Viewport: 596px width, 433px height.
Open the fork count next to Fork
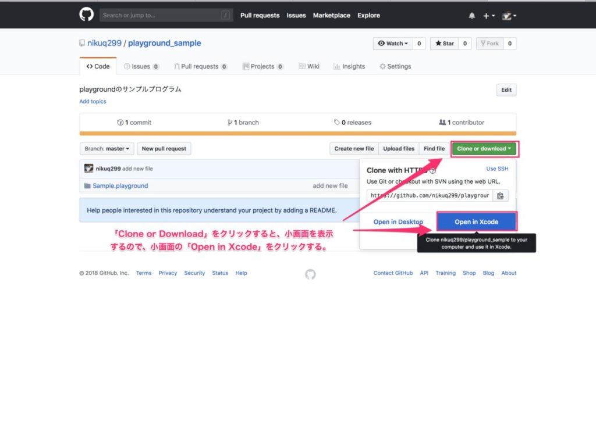point(510,43)
